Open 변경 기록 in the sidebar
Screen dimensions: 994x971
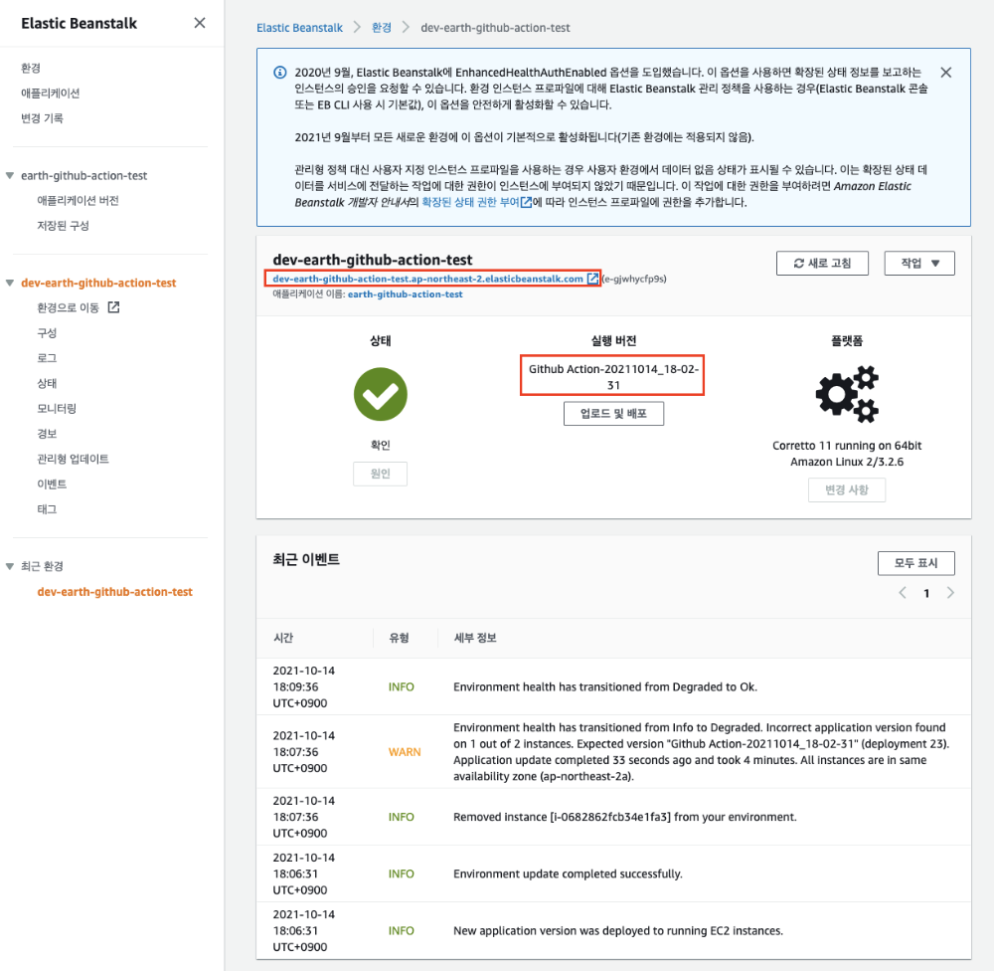point(42,118)
